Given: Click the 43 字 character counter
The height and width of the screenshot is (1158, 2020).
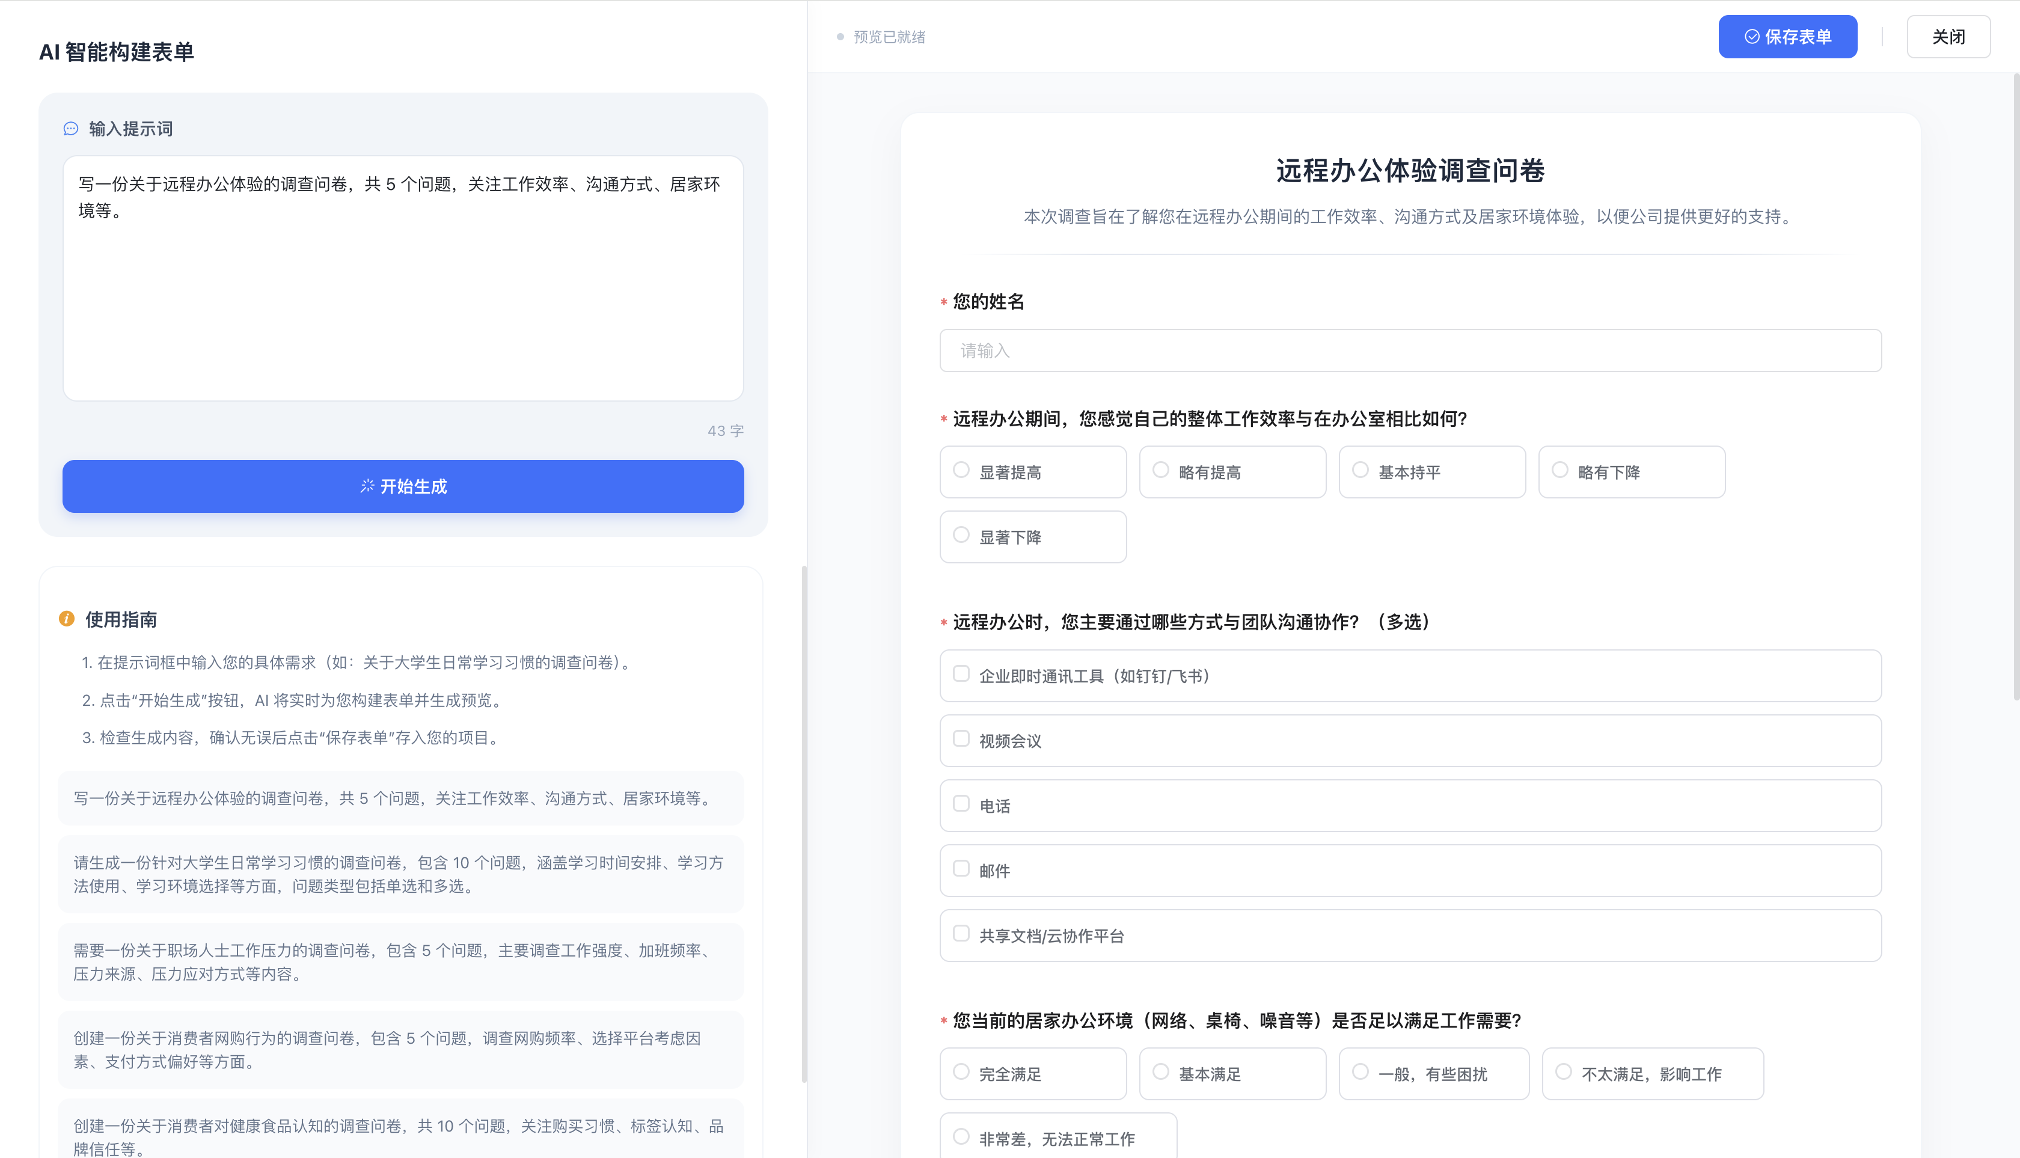Looking at the screenshot, I should point(725,430).
